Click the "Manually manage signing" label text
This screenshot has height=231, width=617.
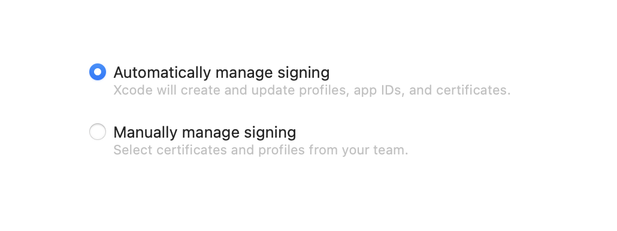click(x=205, y=133)
